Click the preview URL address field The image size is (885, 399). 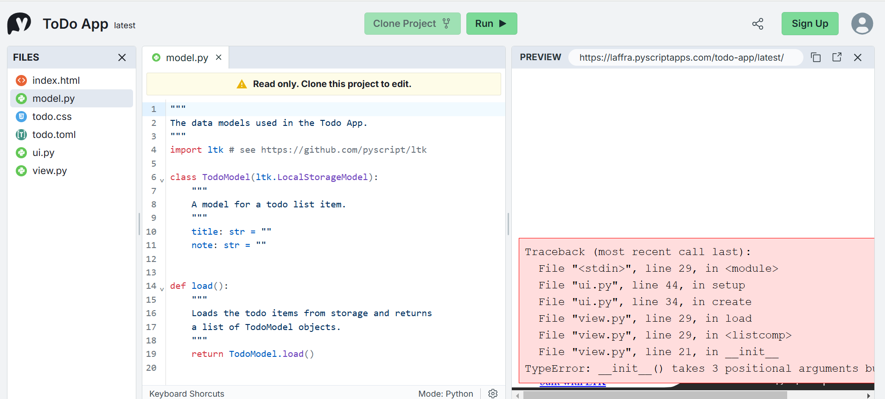click(684, 57)
